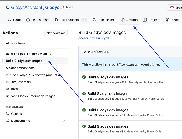182x139 pixels.
Task: Click the green success check for run #100
Action: point(84,93)
